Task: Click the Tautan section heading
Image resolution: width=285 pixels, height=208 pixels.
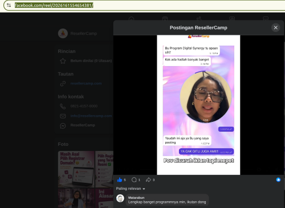Action: point(66,74)
